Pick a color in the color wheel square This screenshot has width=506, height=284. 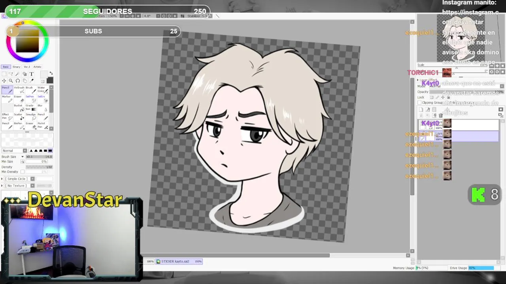coord(27,41)
